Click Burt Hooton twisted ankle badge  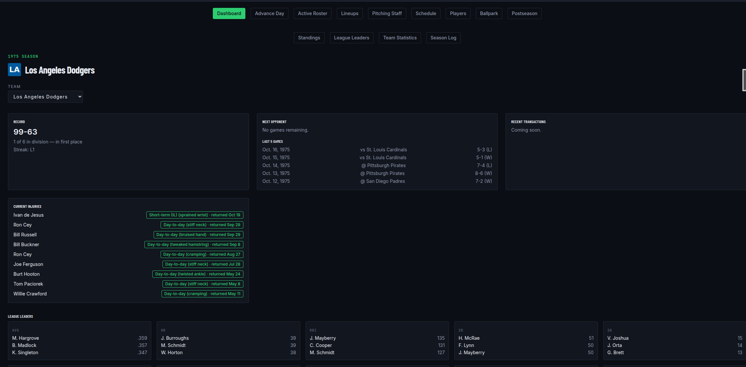tap(198, 274)
